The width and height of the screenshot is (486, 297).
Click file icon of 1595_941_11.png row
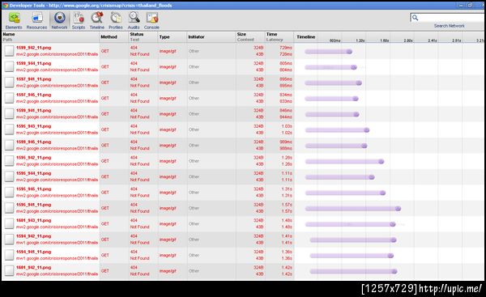click(9, 208)
